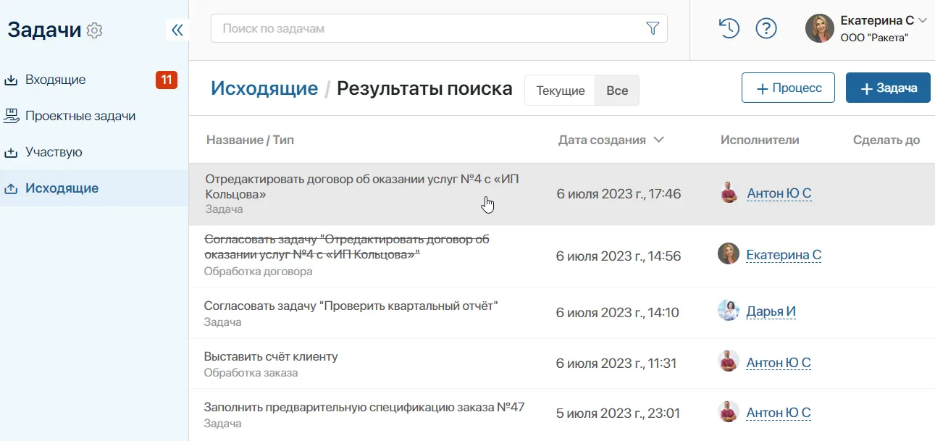Click the Исходящие outbox icon
The width and height of the screenshot is (935, 441).
[11, 189]
